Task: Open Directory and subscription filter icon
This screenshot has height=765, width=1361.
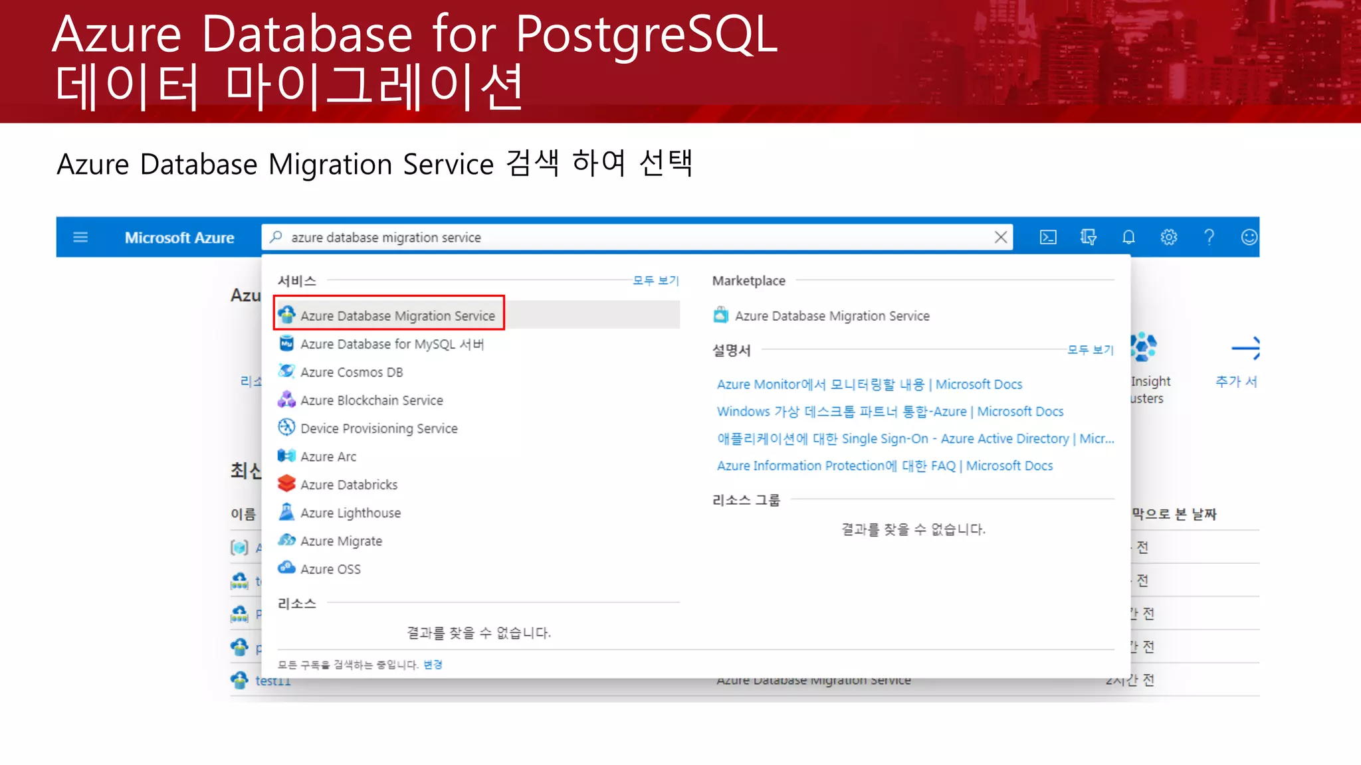Action: click(x=1089, y=237)
